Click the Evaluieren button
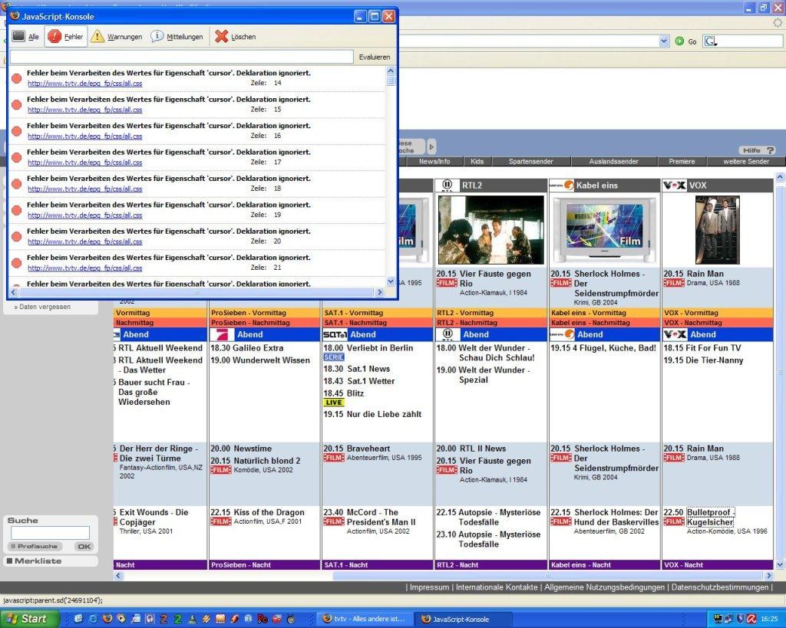 (x=374, y=57)
